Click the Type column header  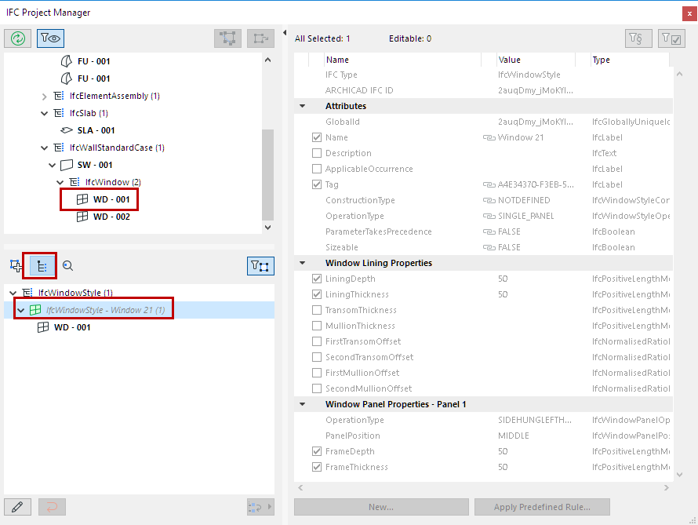point(630,60)
